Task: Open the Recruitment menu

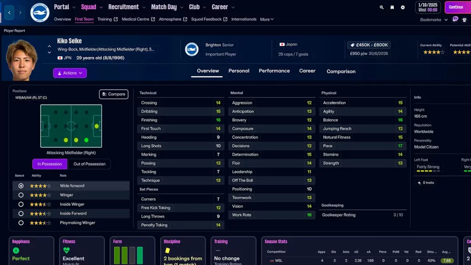Action: tap(124, 7)
